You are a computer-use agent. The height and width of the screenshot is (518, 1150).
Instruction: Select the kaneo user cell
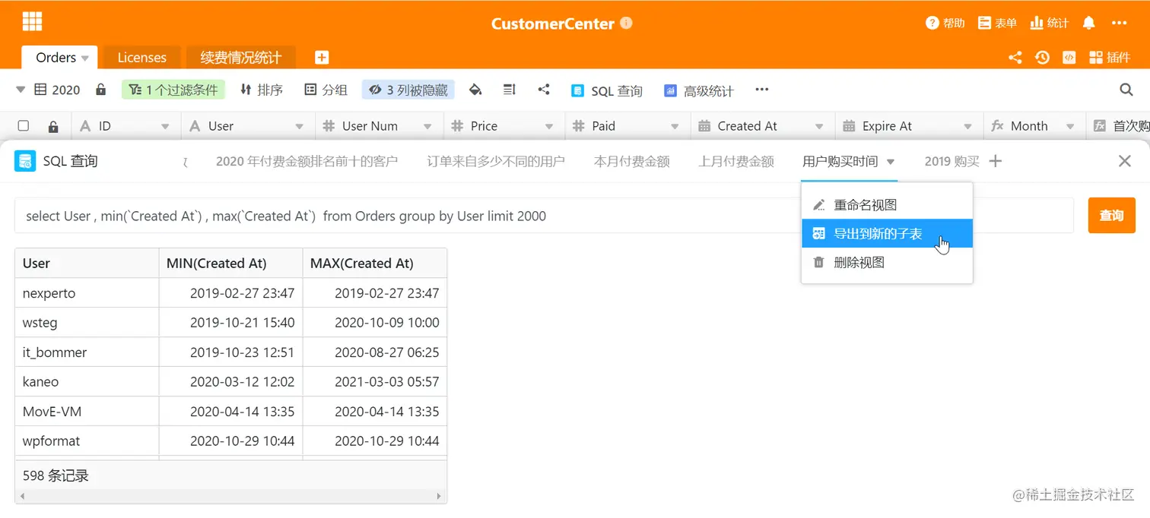point(87,382)
